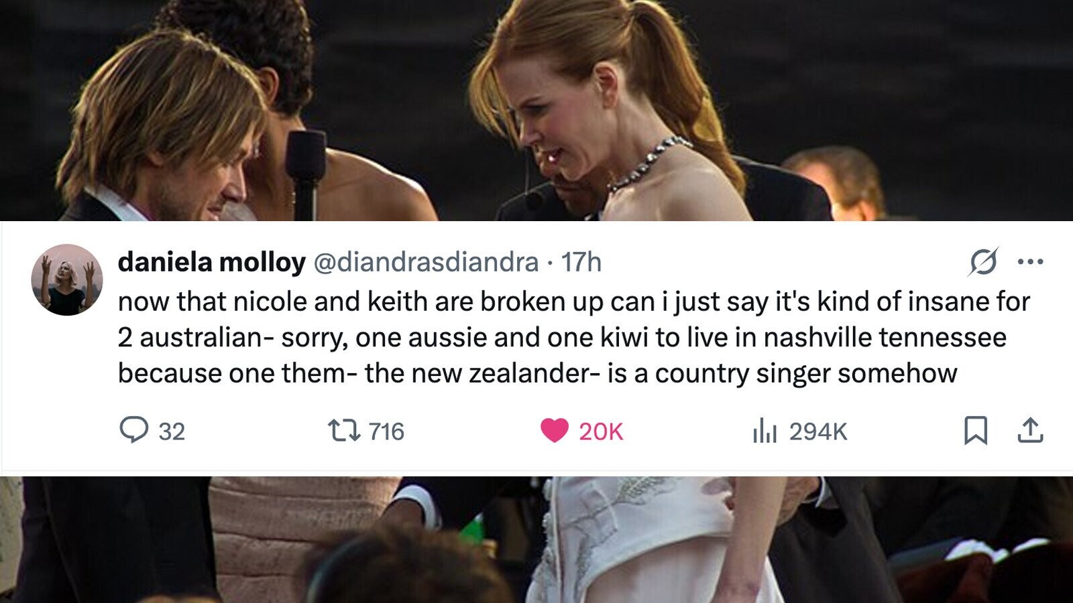Screen dimensions: 1073x603
Task: Open daniela molloy's profile avatar
Action: [x=66, y=279]
